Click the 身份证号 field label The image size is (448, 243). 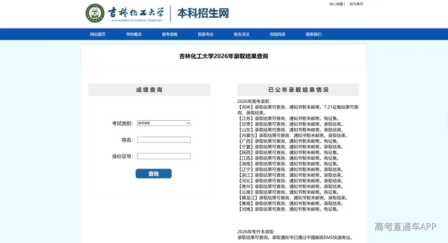click(122, 156)
